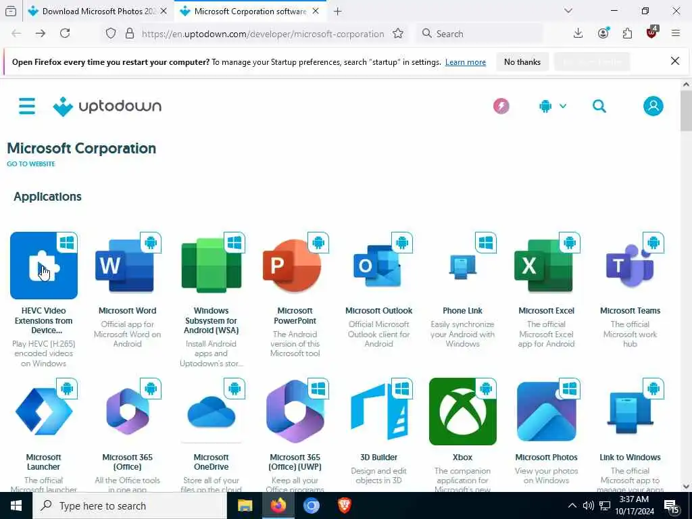Viewport: 692px width, 519px height.
Task: Click the Microsoft Photos title link
Action: click(x=546, y=458)
